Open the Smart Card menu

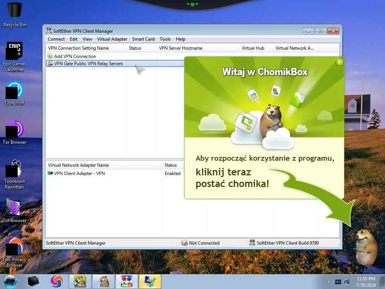tap(143, 39)
